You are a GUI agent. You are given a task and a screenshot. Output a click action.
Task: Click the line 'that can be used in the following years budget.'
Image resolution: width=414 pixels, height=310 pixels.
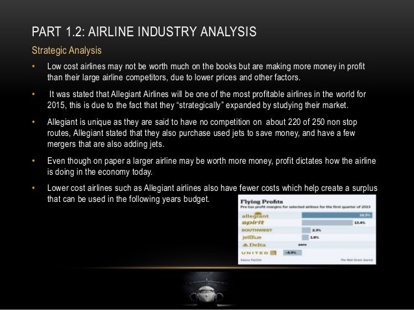click(128, 199)
